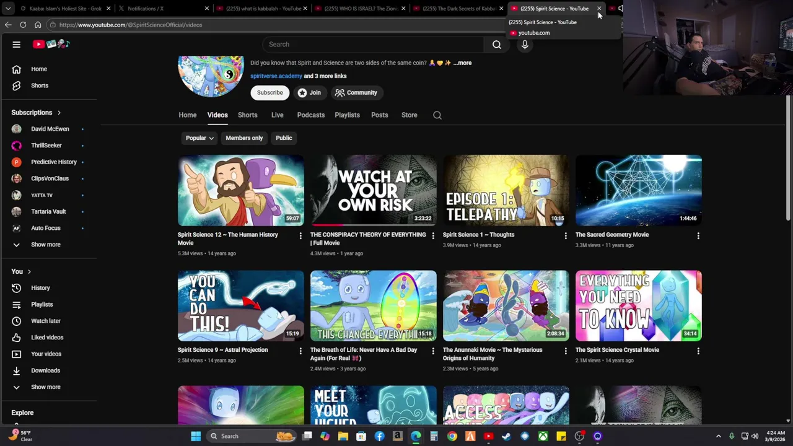
Task: Select the Members only filter chip
Action: click(x=244, y=138)
